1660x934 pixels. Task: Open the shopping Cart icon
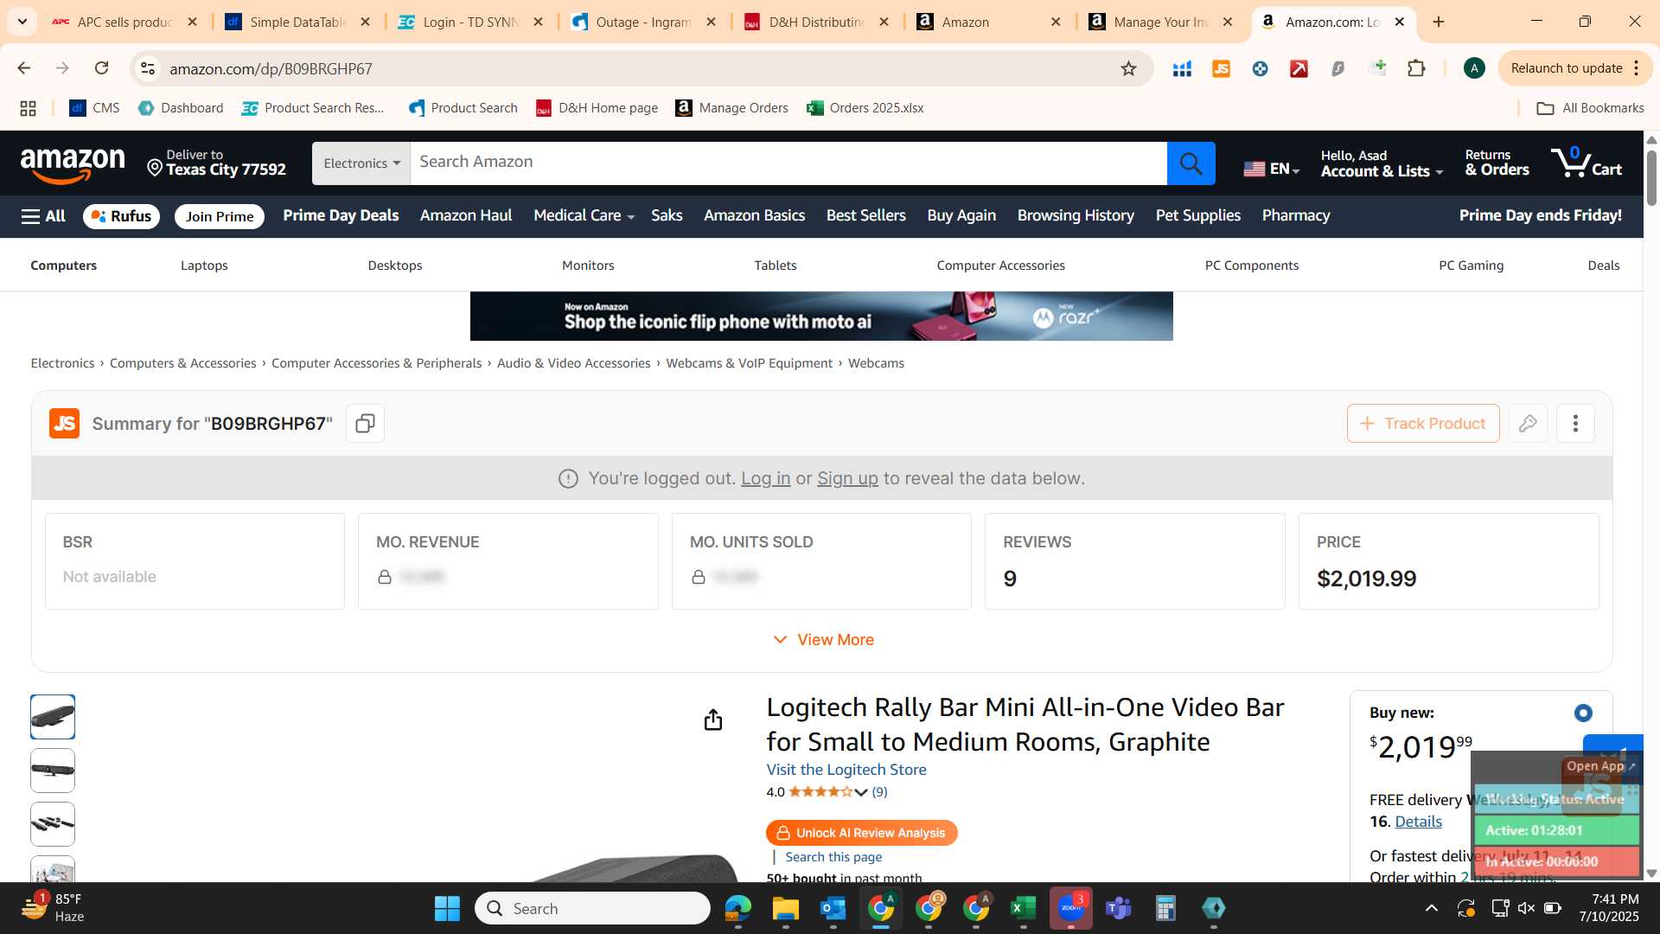pos(1587,163)
